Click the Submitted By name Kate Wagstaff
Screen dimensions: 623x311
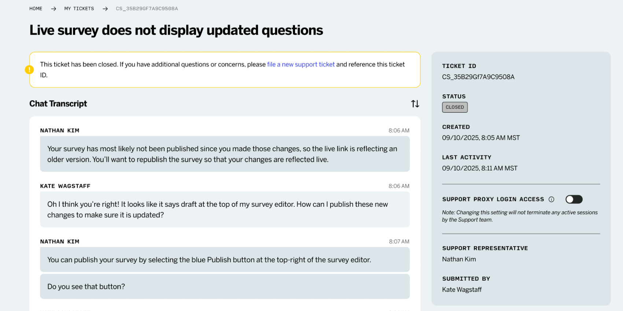coord(462,289)
